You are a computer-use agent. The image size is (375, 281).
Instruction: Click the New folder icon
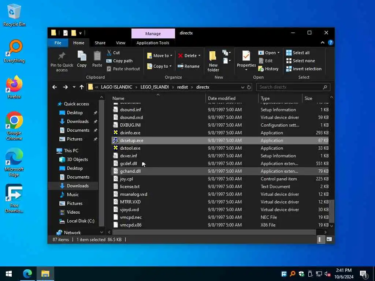[x=213, y=61]
